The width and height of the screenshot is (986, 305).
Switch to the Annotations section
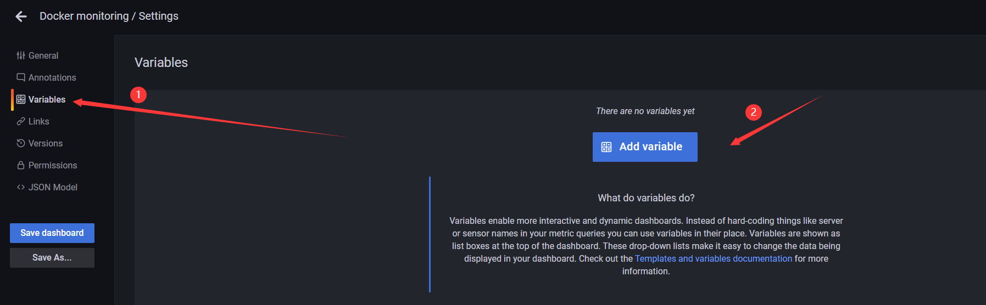pos(52,77)
